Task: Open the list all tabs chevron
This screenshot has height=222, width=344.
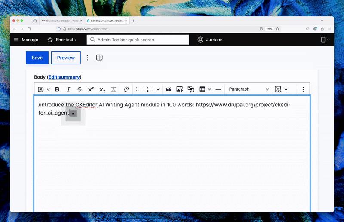Action: click(x=322, y=21)
